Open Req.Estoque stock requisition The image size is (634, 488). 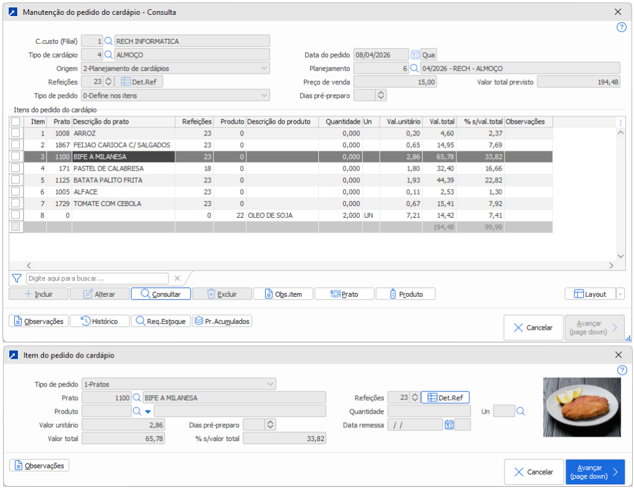click(x=161, y=321)
